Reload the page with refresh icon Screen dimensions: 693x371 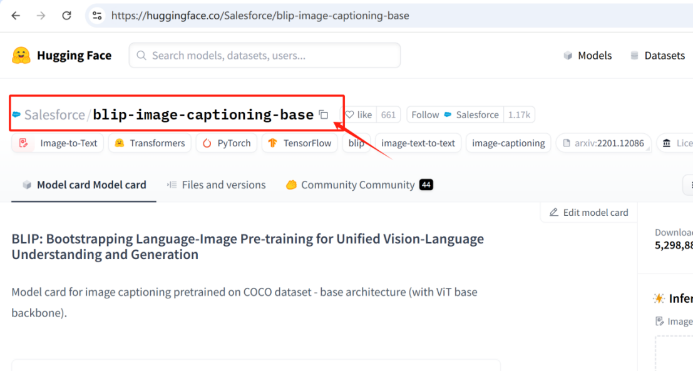(x=66, y=16)
